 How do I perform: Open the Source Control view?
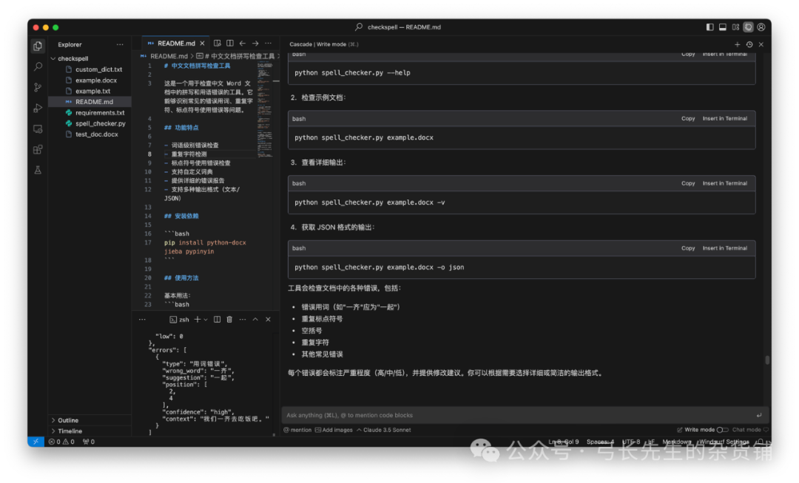click(x=38, y=87)
